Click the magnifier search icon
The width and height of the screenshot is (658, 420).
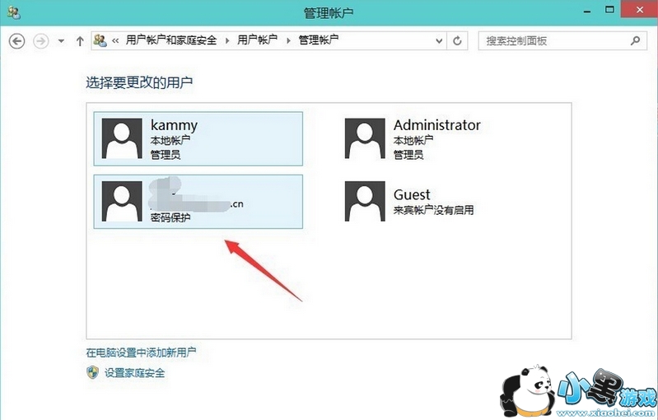[635, 40]
